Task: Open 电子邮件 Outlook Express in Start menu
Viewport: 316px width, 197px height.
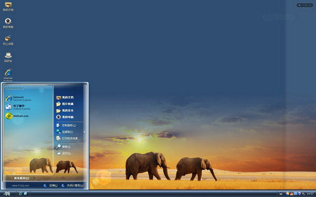Action: pyautogui.click(x=18, y=107)
